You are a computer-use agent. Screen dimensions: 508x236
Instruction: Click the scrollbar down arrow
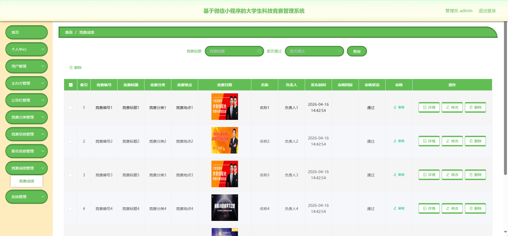(x=505, y=232)
